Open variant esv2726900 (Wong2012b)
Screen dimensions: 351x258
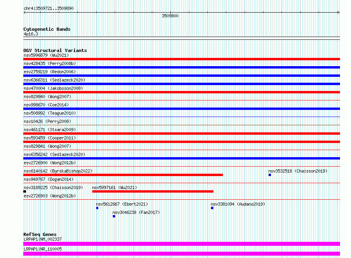(x=50, y=163)
